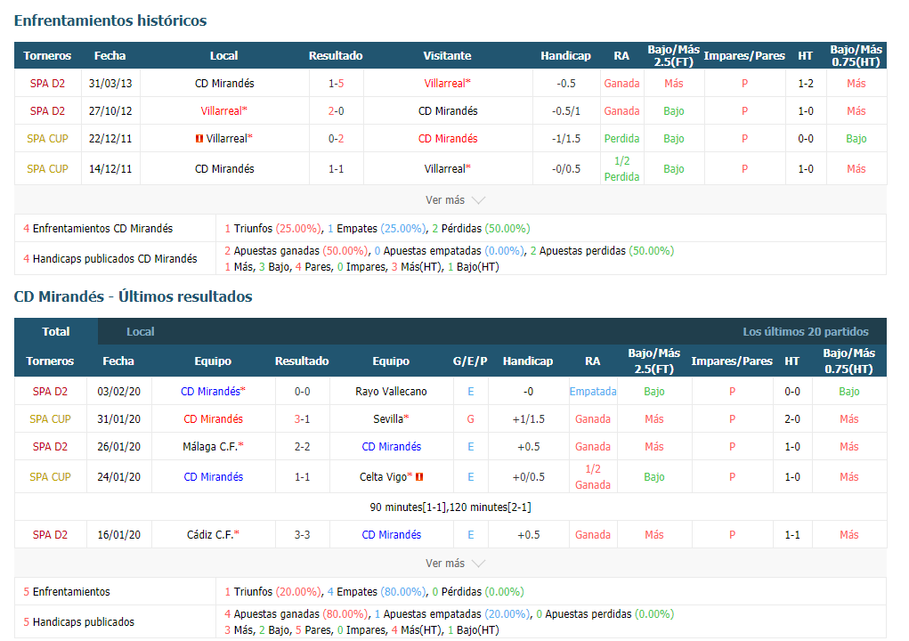Viewport: 909px width, 641px height.
Task: Open CD Mirandés link in Cádiz C.F. row
Action: [x=392, y=535]
